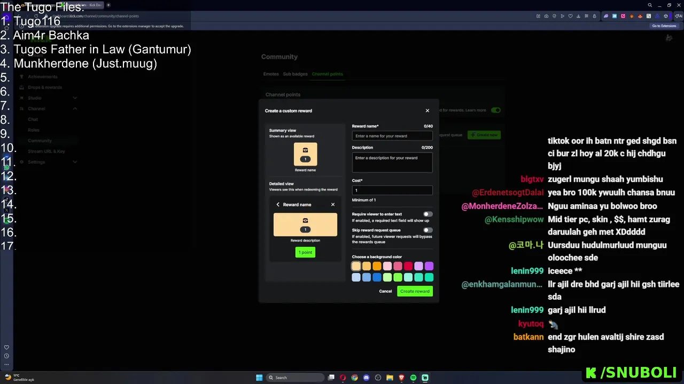Open Spotify from the taskbar
The width and height of the screenshot is (684, 384).
point(414,378)
